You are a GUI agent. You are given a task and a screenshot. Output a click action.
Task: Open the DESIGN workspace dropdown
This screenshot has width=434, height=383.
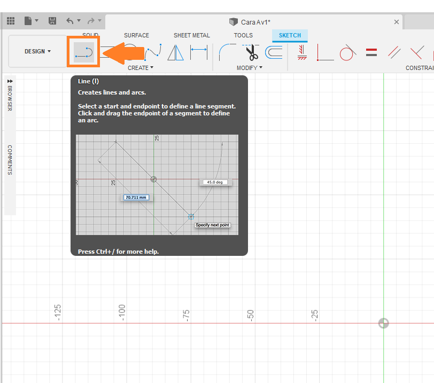click(37, 51)
